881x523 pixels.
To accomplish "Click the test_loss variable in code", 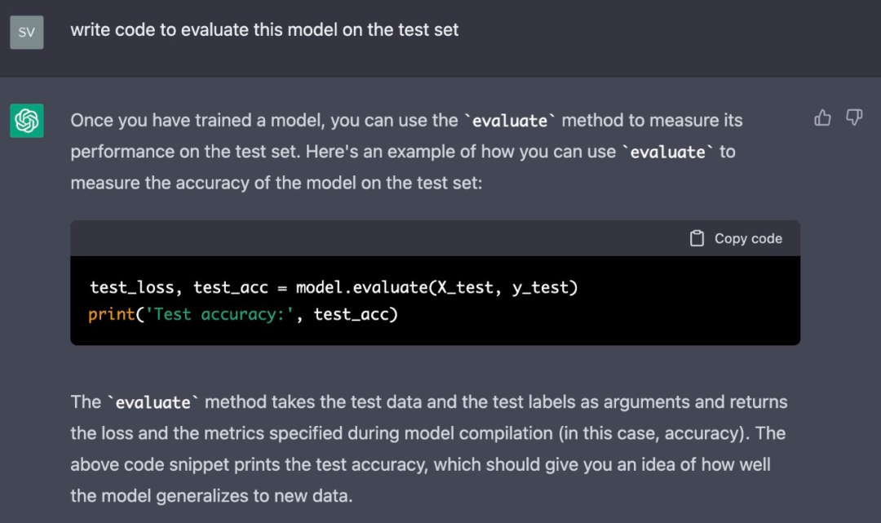I will click(x=131, y=287).
